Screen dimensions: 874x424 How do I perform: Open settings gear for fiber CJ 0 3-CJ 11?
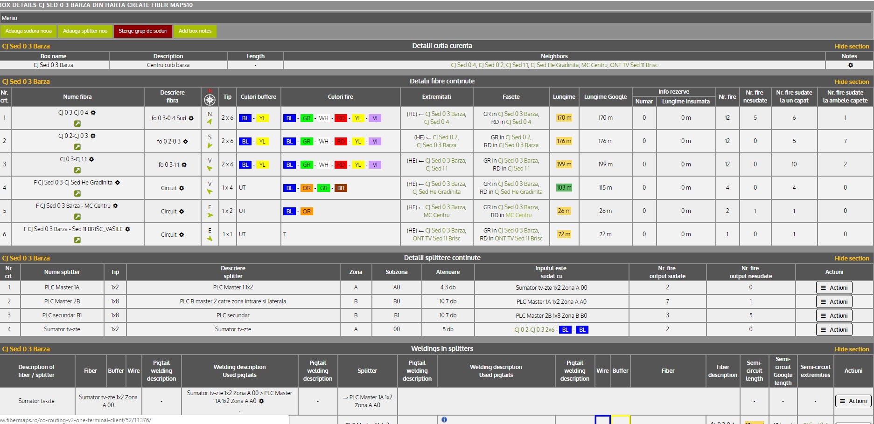click(x=91, y=159)
